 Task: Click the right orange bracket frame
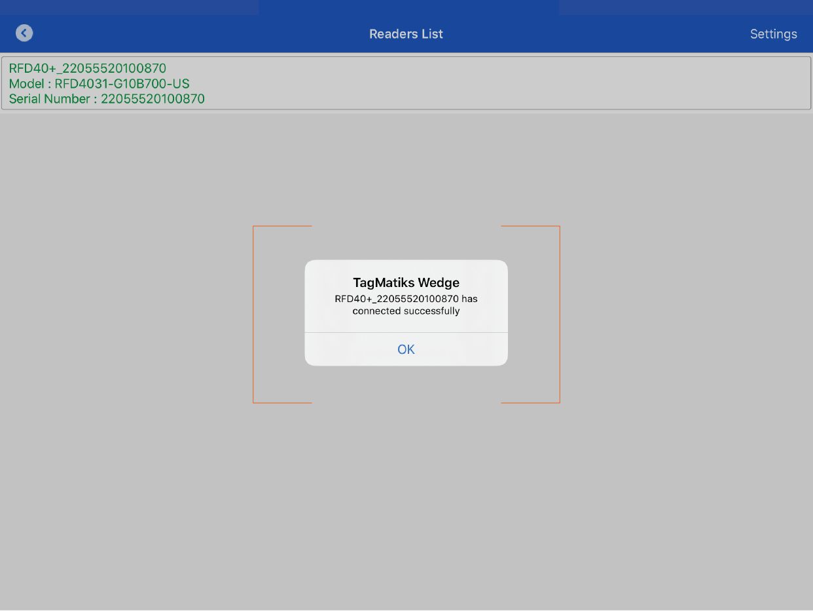(560, 315)
